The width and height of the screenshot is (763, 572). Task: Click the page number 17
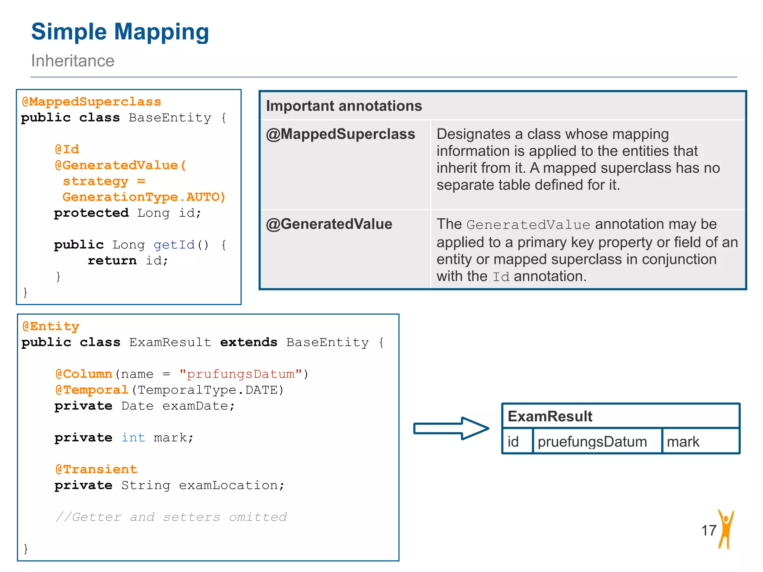tap(709, 531)
